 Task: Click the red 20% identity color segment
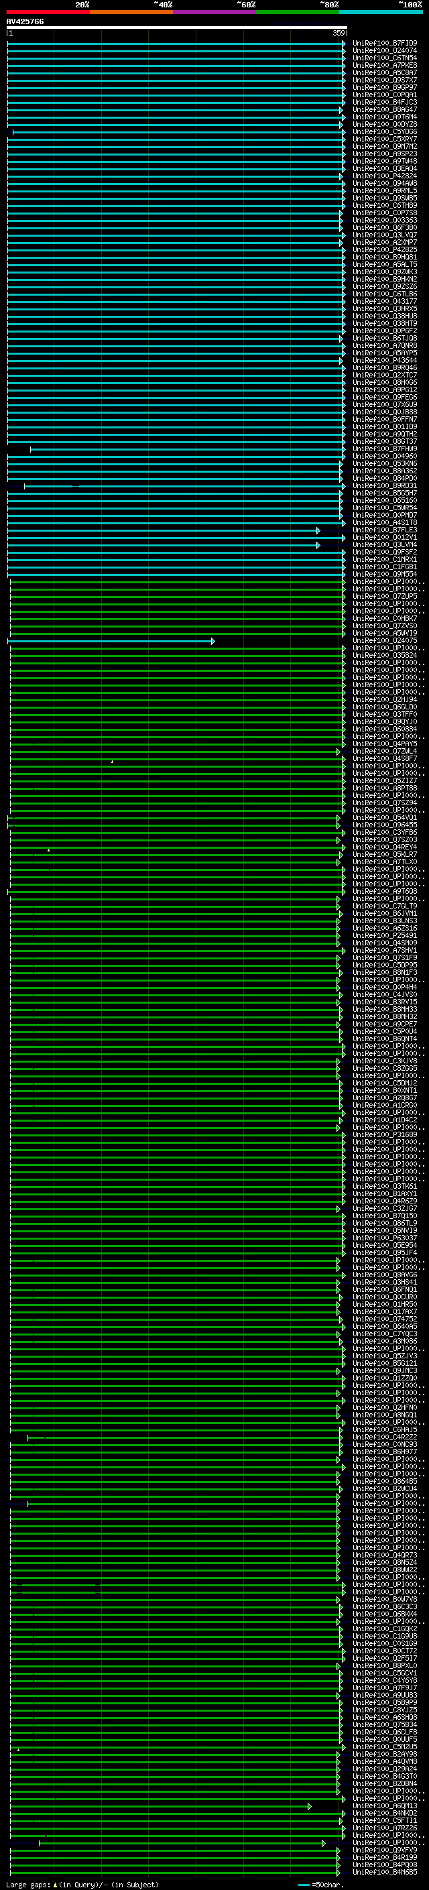[x=48, y=12]
